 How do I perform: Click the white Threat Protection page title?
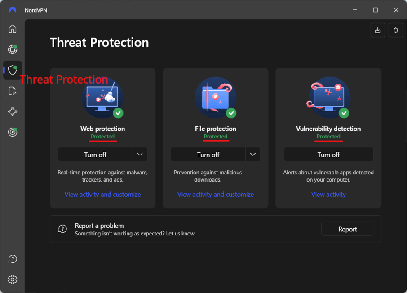click(x=99, y=42)
